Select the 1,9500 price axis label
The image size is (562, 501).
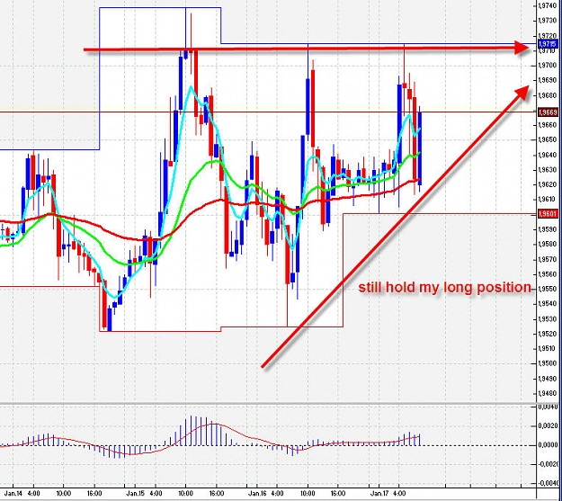click(549, 363)
